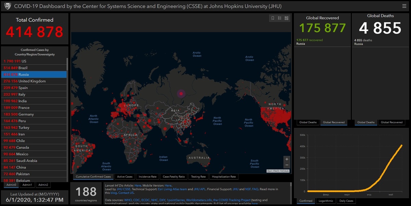Click the Esri, FAO, NOAA map attribution

[278, 171]
